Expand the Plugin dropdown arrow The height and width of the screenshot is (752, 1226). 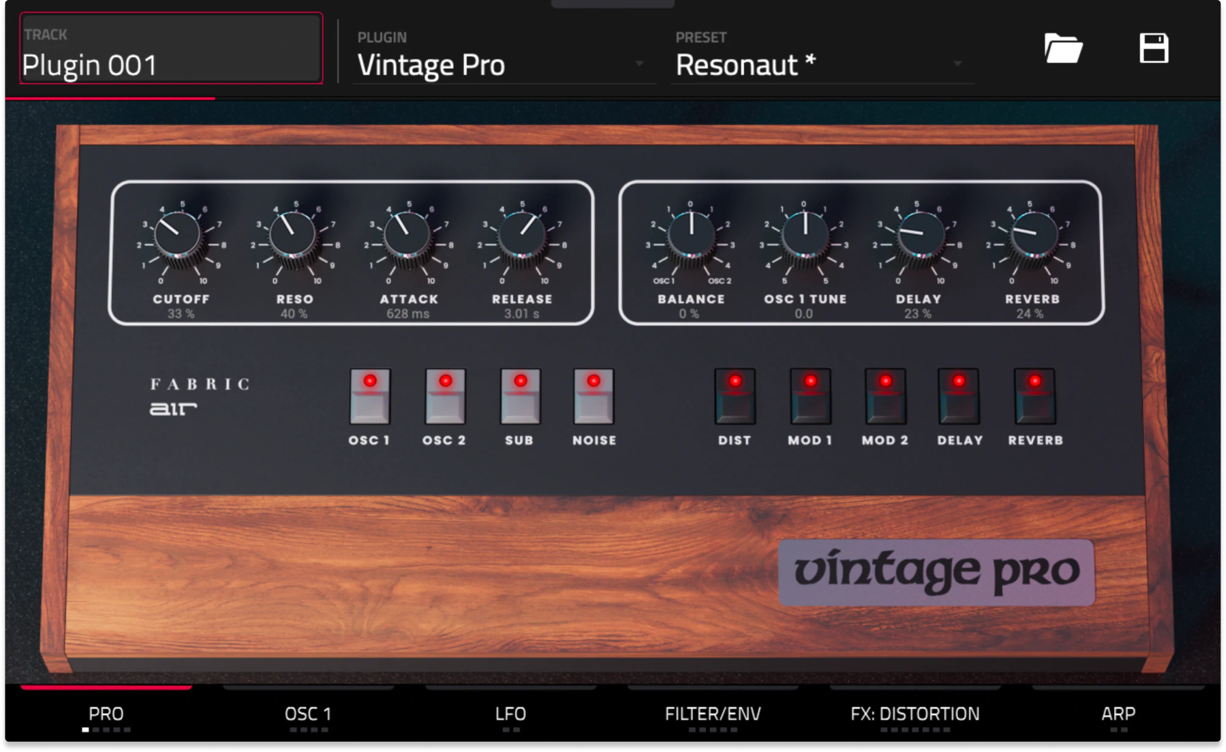point(639,63)
